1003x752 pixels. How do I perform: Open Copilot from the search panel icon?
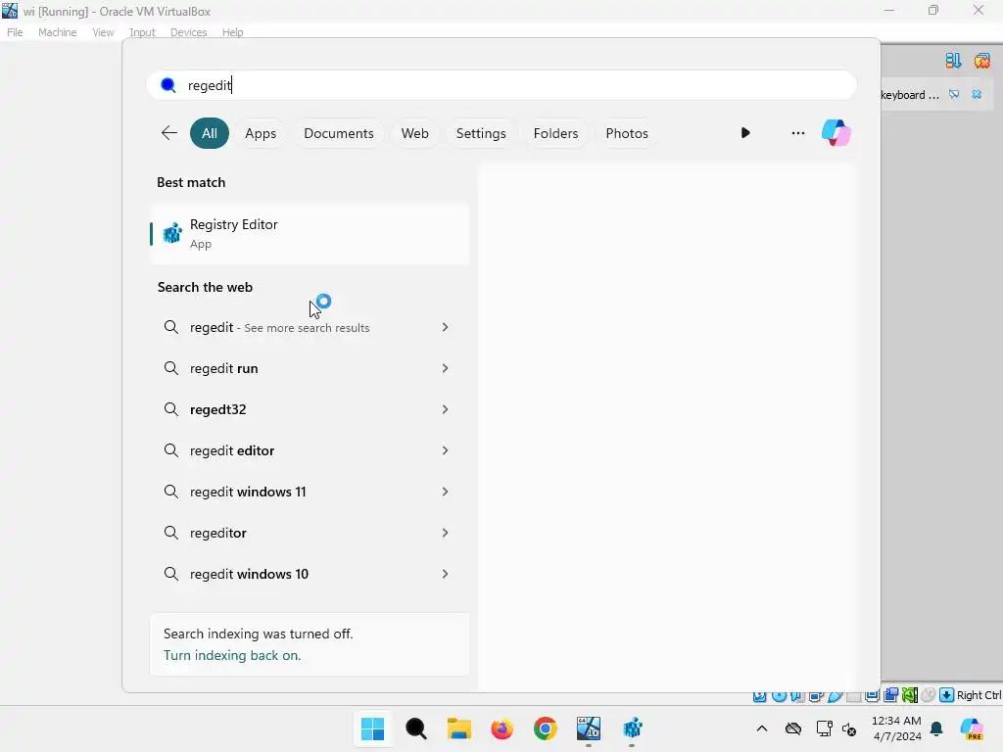tap(836, 133)
